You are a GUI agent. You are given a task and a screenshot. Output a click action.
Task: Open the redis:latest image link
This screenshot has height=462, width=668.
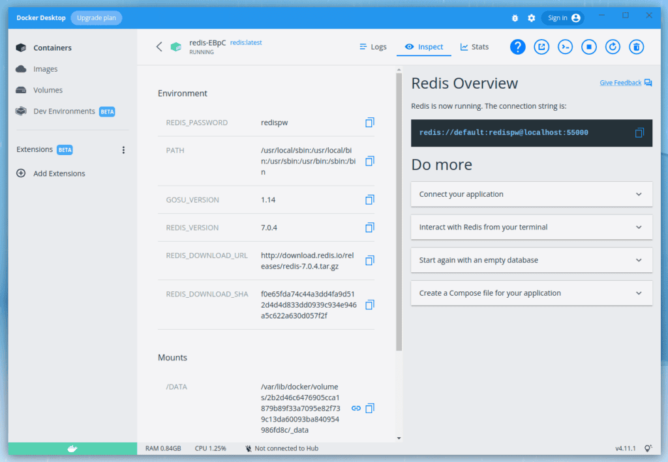pyautogui.click(x=246, y=42)
